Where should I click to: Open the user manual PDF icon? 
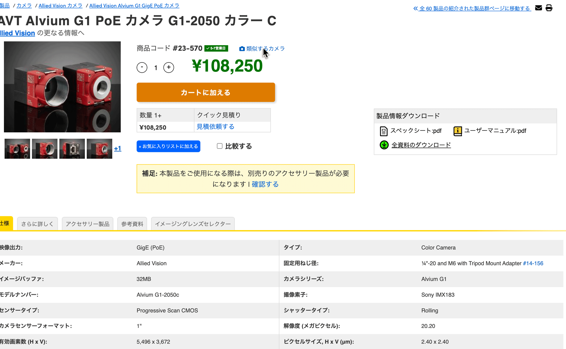pos(458,131)
